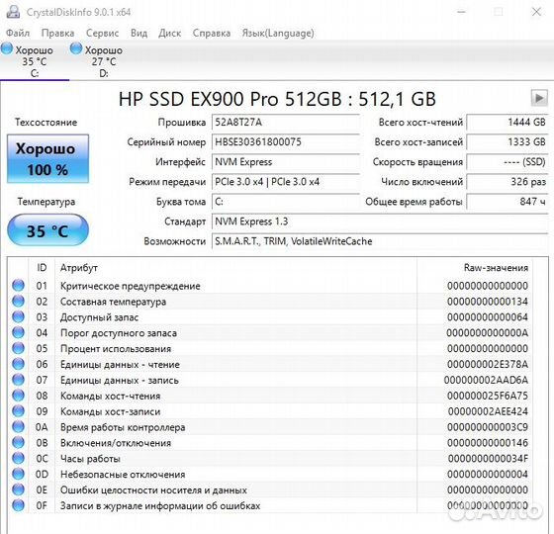Select row Команды хост-чтения
Screen dimensions: 554x534
[270, 396]
